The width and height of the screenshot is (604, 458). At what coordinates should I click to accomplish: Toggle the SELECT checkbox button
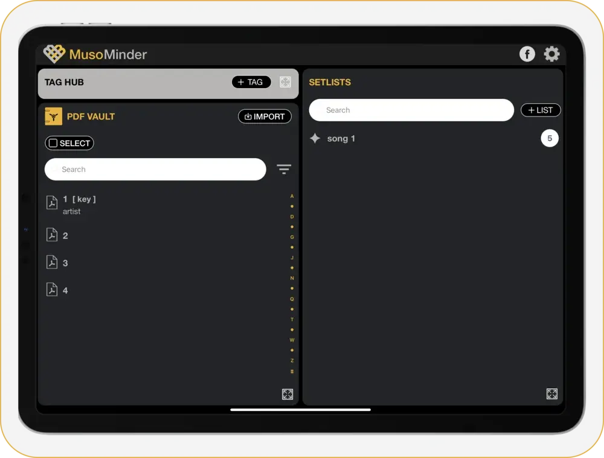pyautogui.click(x=69, y=143)
